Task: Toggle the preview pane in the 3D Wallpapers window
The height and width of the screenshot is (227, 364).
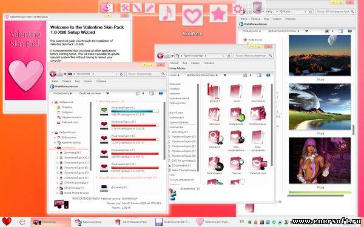Action: 341,31
